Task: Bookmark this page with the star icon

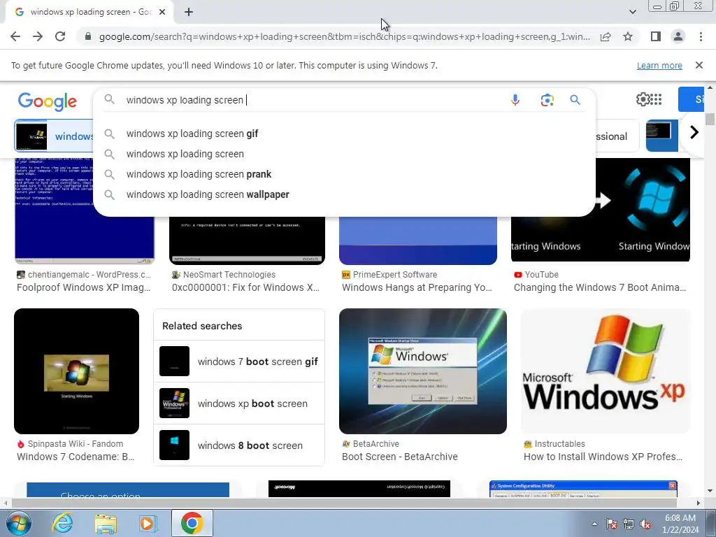Action: coord(628,36)
